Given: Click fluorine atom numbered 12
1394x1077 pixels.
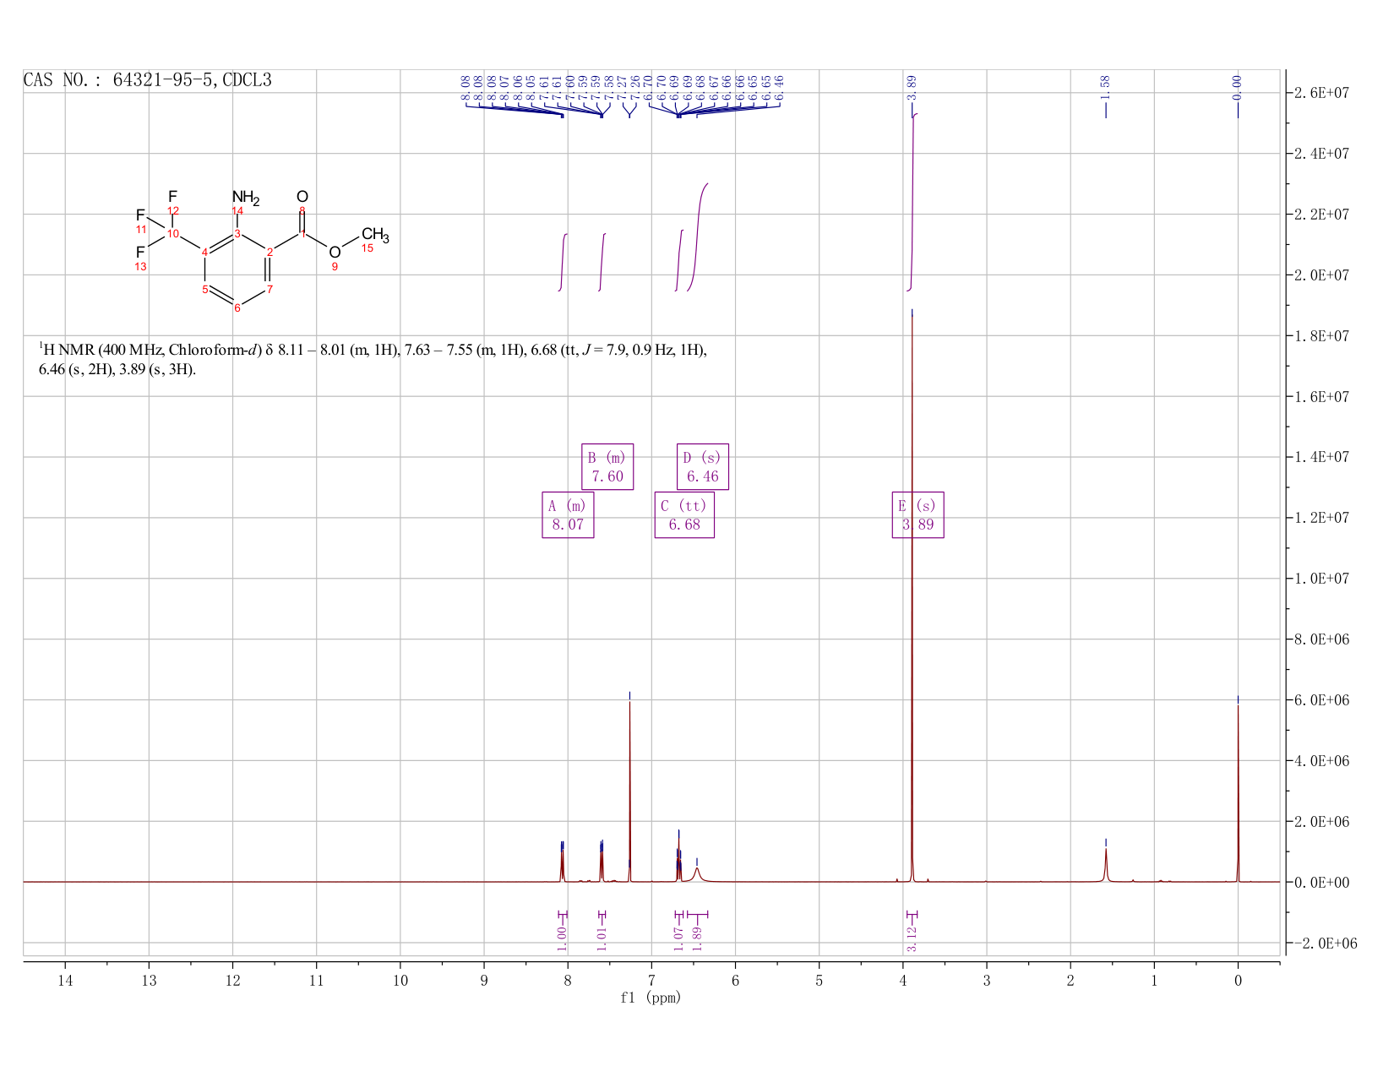Looking at the screenshot, I should [172, 197].
